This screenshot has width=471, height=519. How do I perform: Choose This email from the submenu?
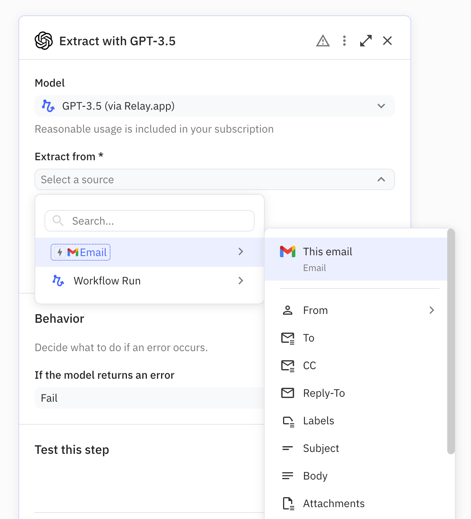click(x=356, y=259)
